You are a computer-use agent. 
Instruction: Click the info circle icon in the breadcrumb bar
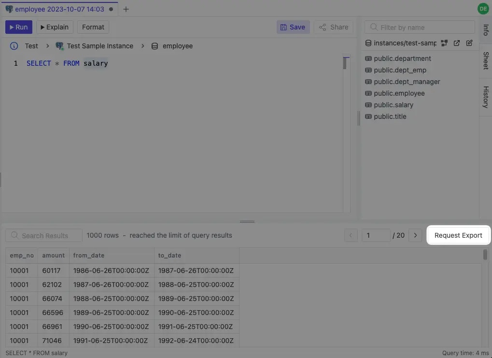(x=13, y=46)
